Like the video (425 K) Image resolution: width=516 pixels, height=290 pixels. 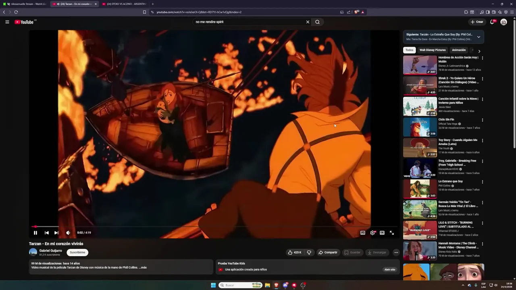[294, 253]
